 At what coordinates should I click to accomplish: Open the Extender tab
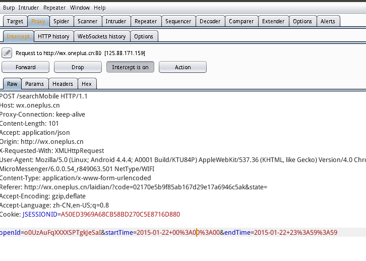pos(273,21)
